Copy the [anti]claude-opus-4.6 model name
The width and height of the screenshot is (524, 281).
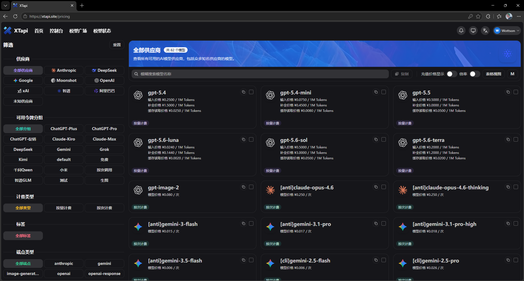coord(376,187)
